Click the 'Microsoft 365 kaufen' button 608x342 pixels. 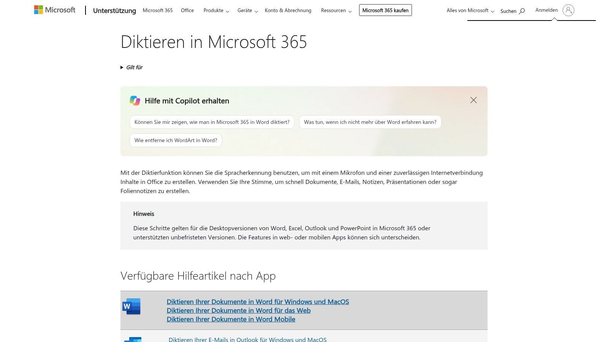[385, 10]
